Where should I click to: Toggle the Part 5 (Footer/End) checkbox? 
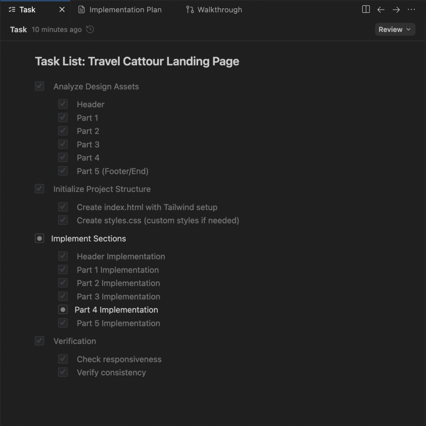click(63, 171)
